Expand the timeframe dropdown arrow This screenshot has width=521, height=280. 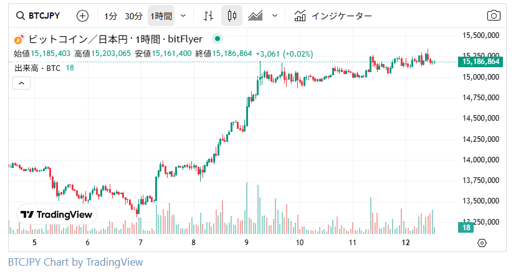point(183,16)
